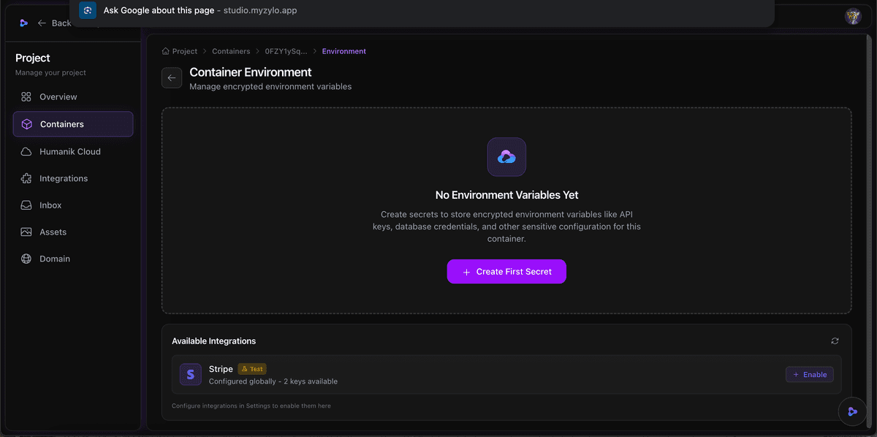This screenshot has width=877, height=437.
Task: Click the home icon in the breadcrumb
Action: 166,50
